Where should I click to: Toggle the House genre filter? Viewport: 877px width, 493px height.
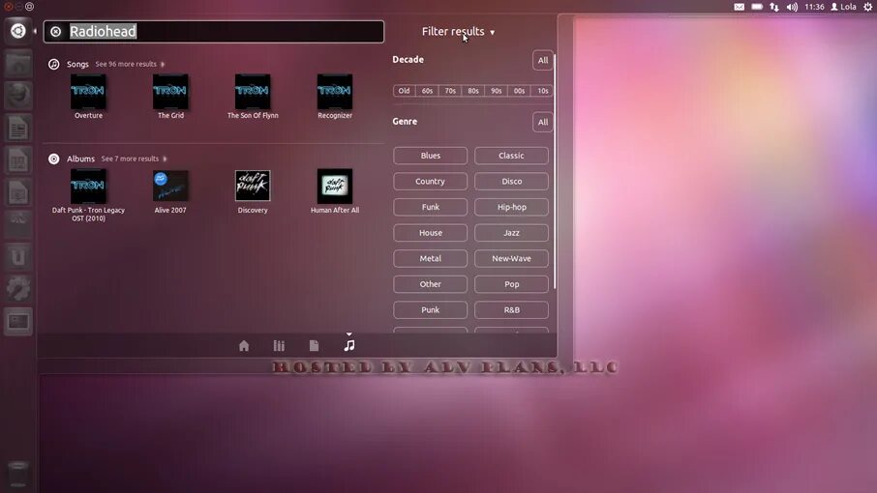[430, 233]
